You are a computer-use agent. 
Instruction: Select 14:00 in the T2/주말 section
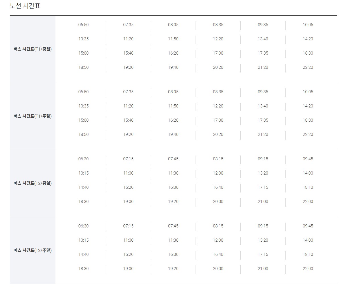tap(308, 240)
